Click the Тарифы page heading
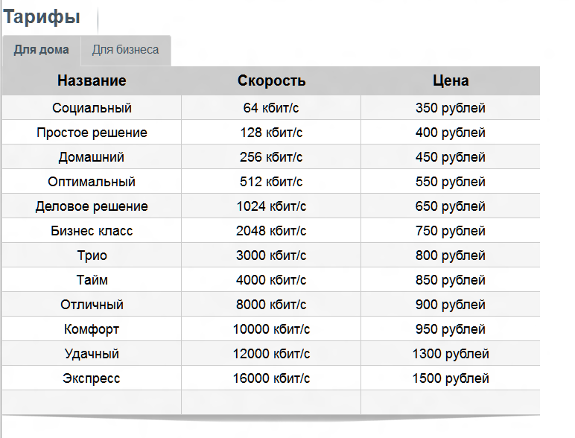 42,17
